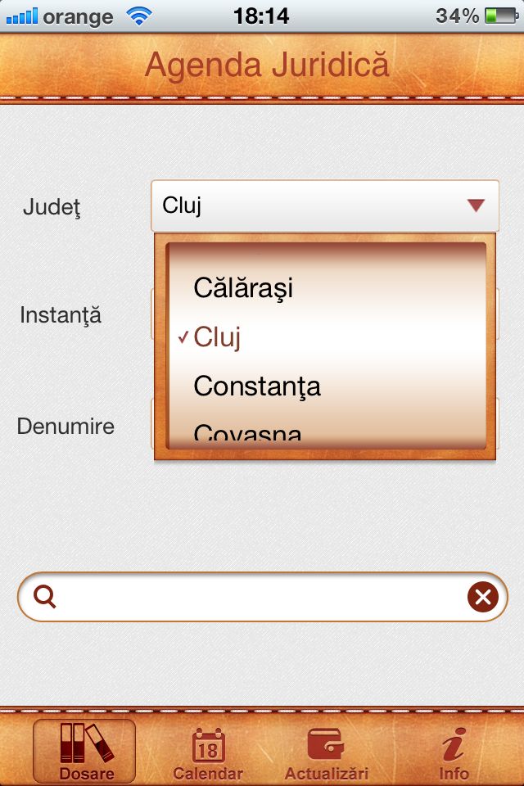Tap the Actualizări wallet icon
The width and height of the screenshot is (524, 786).
[326, 744]
